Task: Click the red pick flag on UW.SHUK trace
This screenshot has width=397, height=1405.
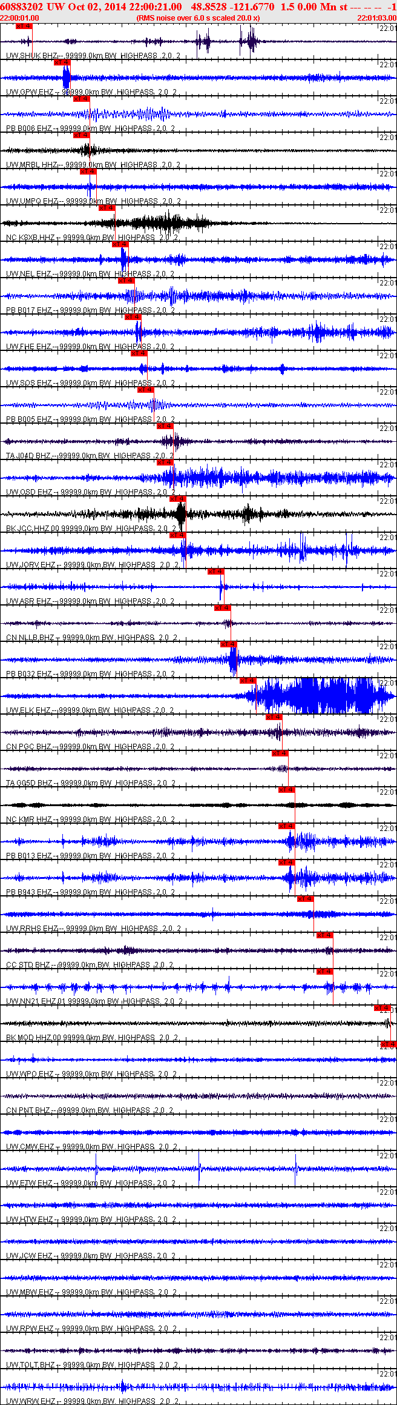Action: tap(23, 26)
